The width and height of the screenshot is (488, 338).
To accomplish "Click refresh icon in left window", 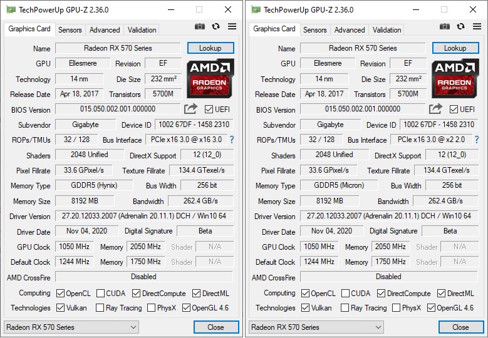I will tap(215, 26).
